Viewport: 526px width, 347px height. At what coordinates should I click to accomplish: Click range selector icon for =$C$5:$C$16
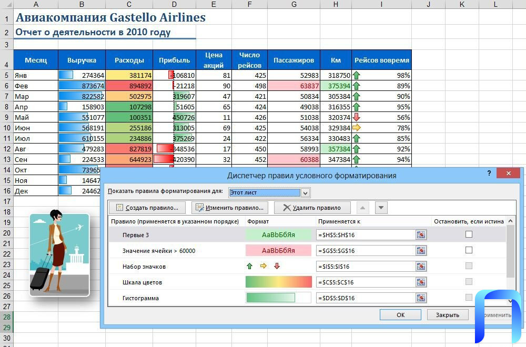click(421, 282)
